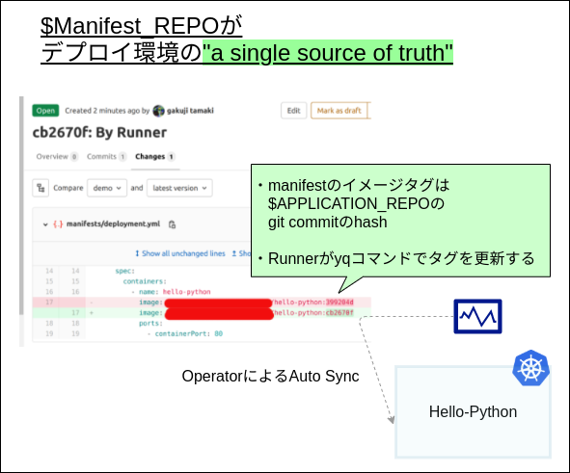Click the containers: line in the diff
570x473 pixels.
[x=145, y=281]
